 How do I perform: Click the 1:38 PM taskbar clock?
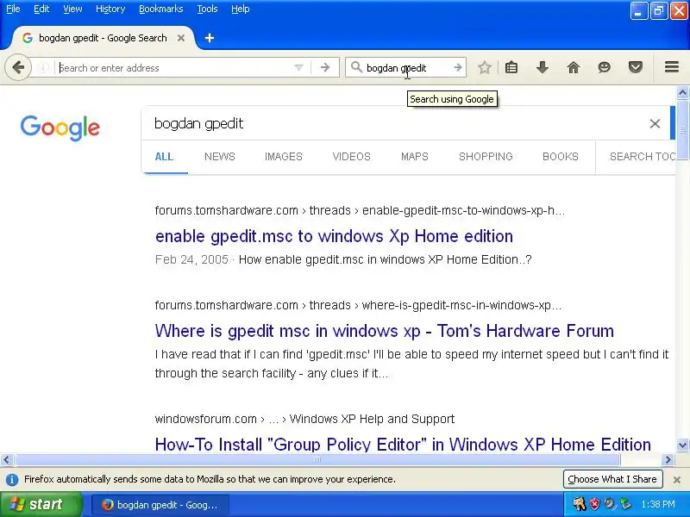pyautogui.click(x=658, y=504)
